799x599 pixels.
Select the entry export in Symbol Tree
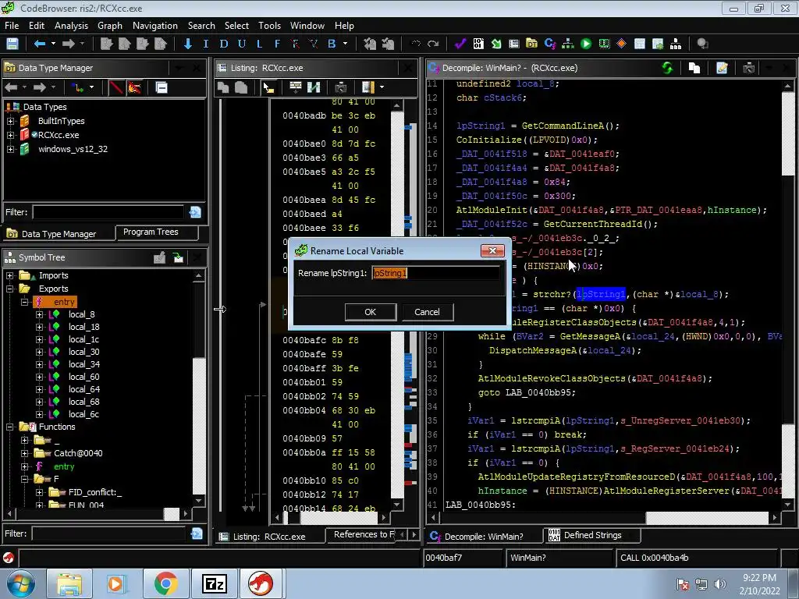[64, 302]
